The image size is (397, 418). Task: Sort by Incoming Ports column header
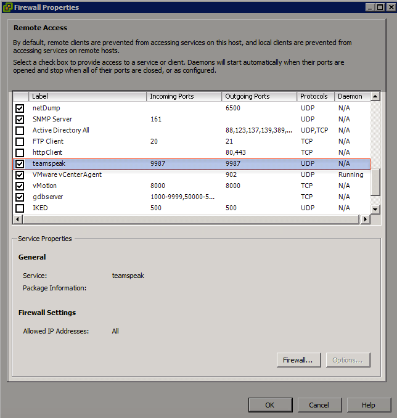point(184,97)
